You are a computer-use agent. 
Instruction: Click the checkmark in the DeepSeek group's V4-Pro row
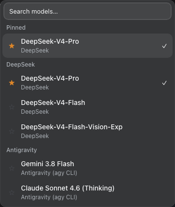164,83
